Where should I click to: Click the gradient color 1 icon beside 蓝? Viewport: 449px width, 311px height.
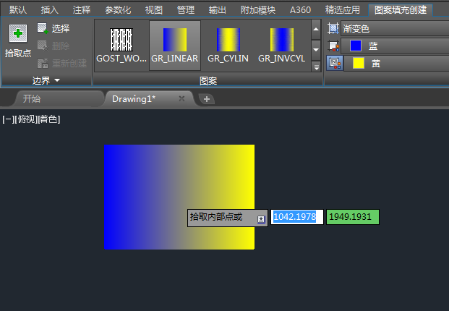pos(333,46)
